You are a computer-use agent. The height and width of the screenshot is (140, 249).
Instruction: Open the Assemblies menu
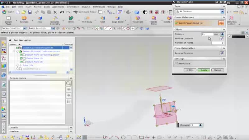pos(58,7)
